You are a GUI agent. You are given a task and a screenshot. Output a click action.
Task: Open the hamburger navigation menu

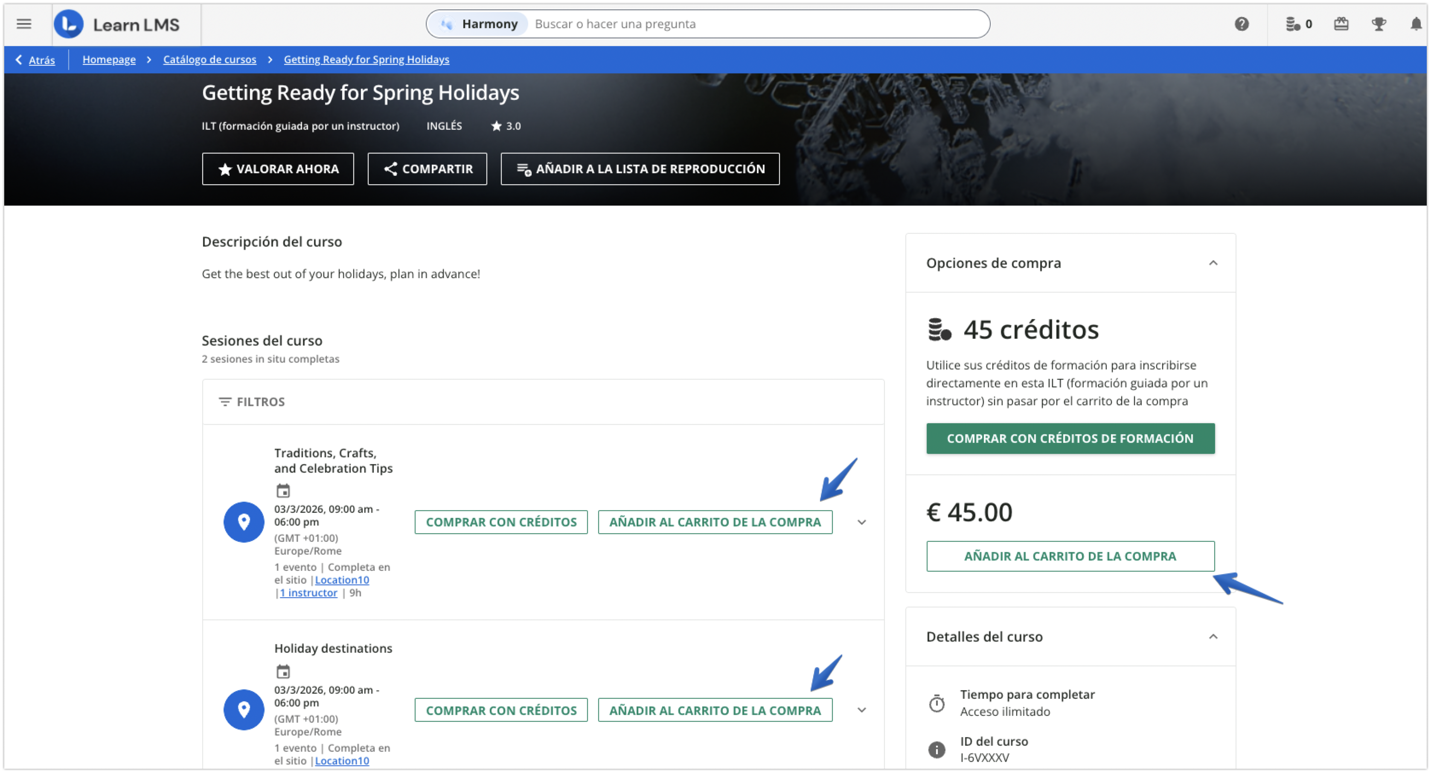[x=23, y=23]
